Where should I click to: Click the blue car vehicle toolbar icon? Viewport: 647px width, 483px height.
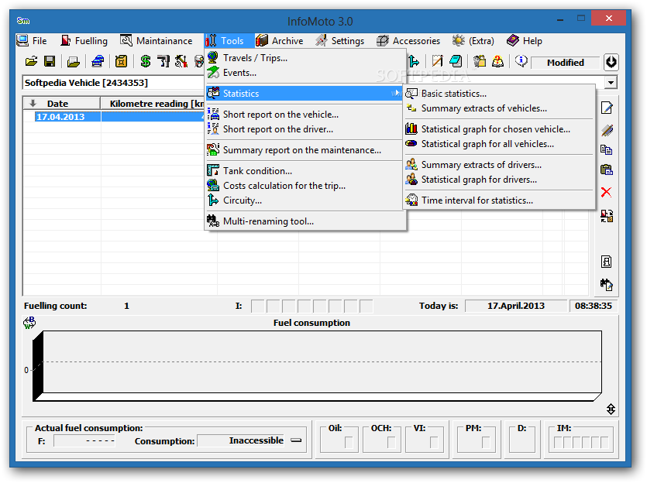(x=98, y=62)
